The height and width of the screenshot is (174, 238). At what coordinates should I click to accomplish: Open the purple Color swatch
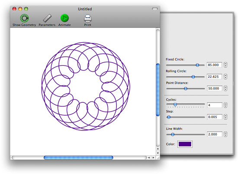pos(185,144)
